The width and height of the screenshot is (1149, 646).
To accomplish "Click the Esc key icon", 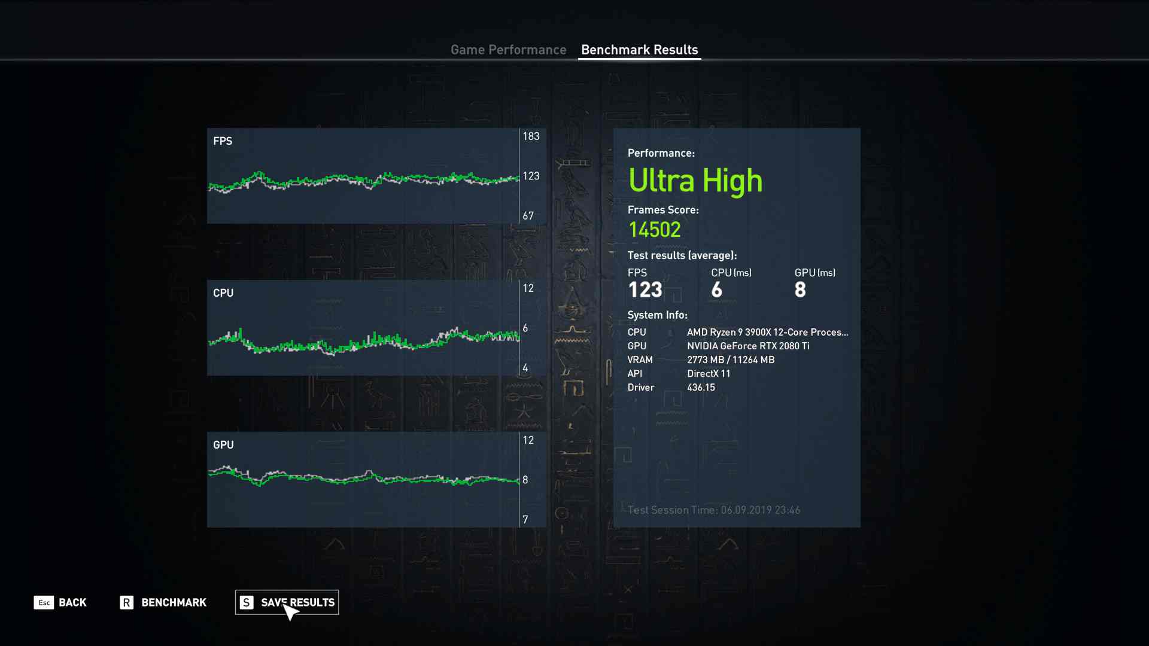I will (x=44, y=602).
